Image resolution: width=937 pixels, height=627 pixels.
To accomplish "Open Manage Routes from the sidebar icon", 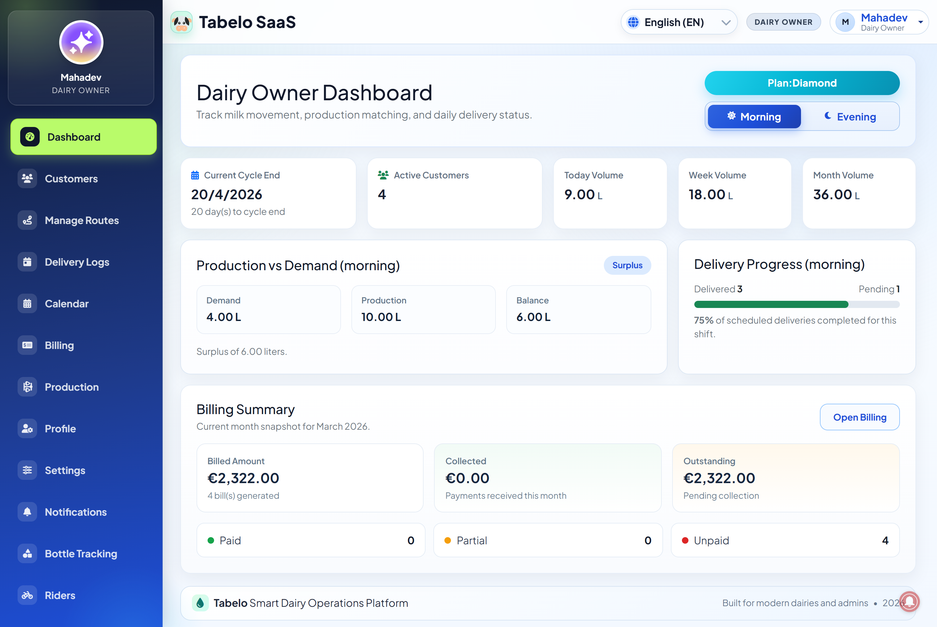I will [27, 220].
